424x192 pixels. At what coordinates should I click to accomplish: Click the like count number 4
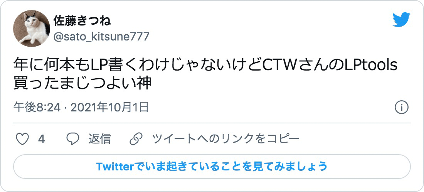pos(41,140)
